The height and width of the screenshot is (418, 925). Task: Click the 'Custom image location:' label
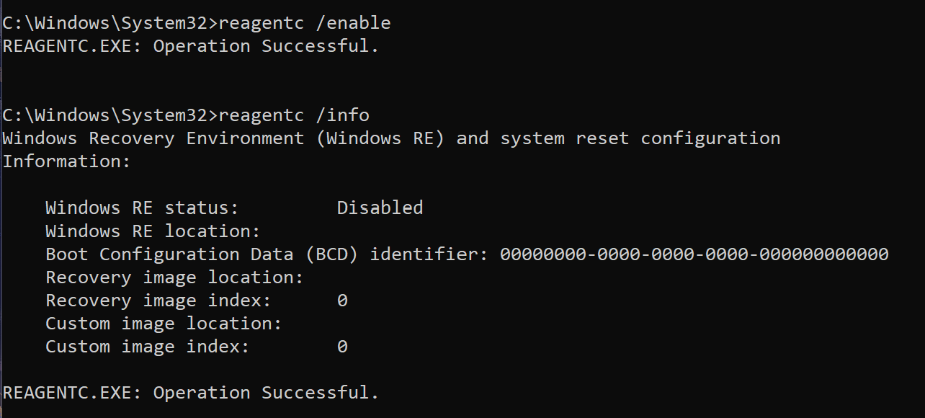point(164,324)
